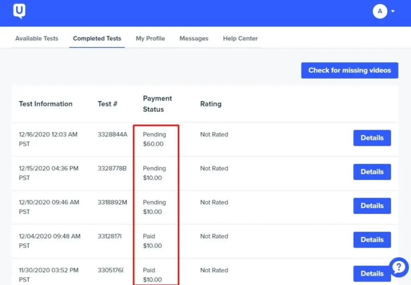Switch to the Available Tests tab
The height and width of the screenshot is (285, 411).
tap(37, 39)
